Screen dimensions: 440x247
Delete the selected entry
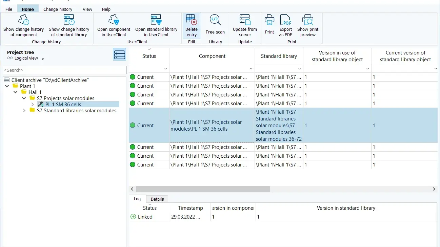(x=192, y=26)
